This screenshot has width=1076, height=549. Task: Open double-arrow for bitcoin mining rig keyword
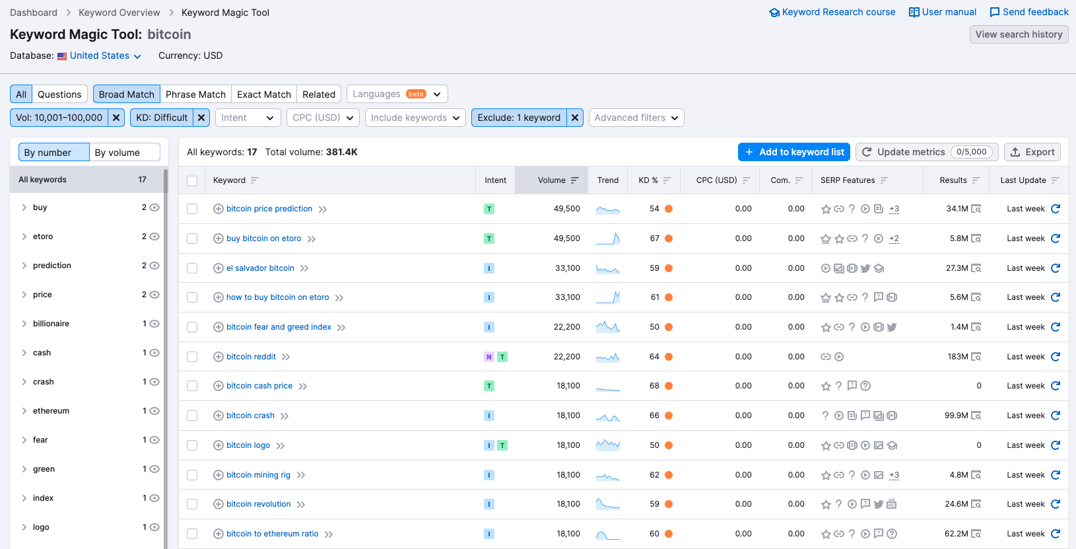(x=301, y=476)
